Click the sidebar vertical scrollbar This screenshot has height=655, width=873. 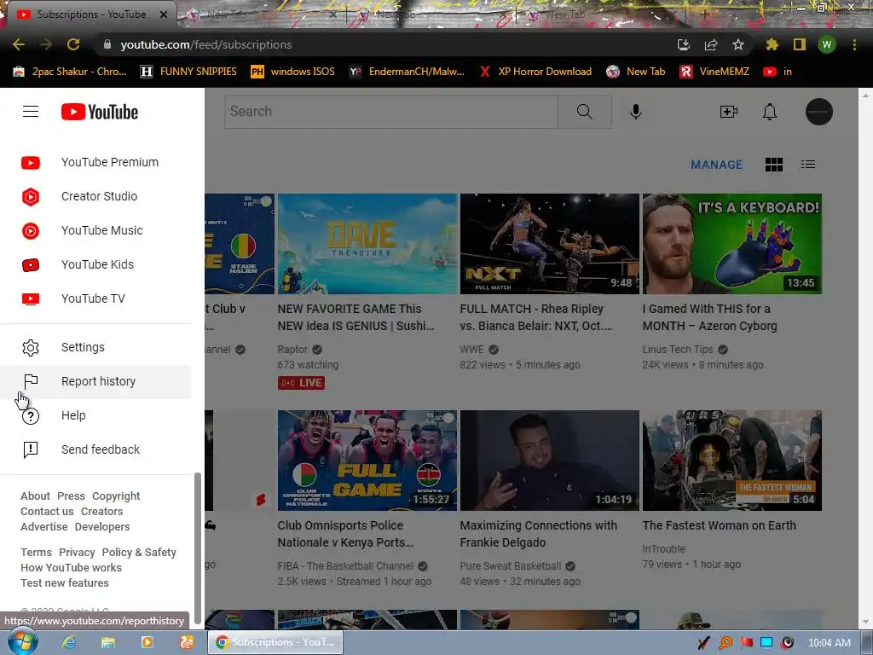coord(197,548)
